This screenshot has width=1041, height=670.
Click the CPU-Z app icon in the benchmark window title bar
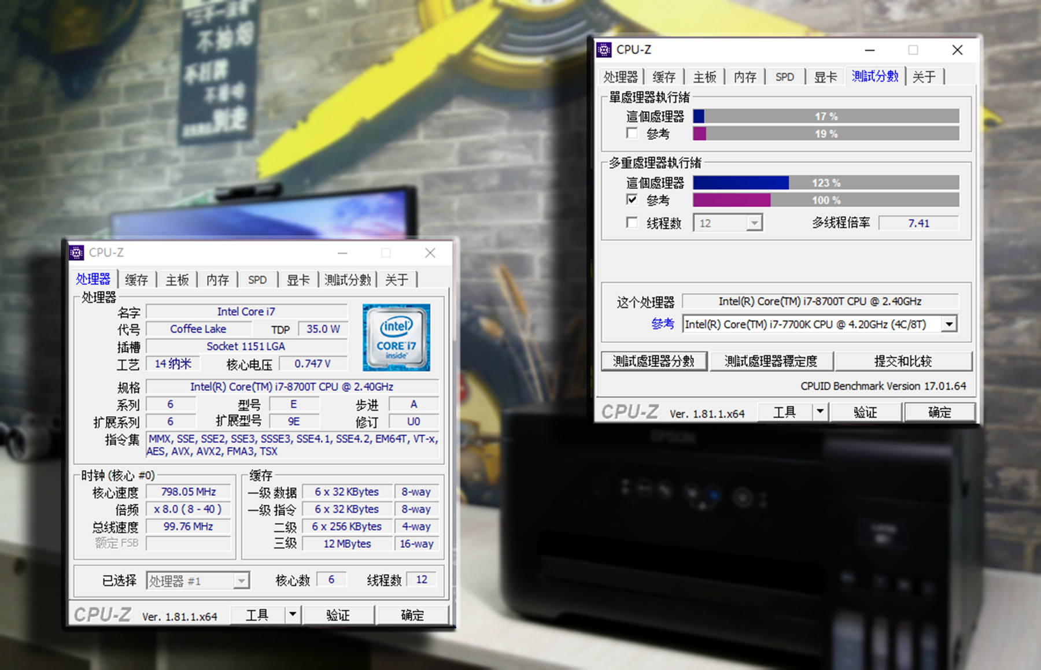point(604,50)
